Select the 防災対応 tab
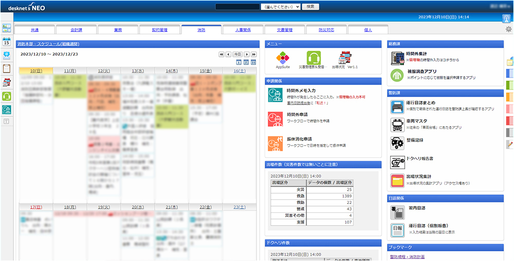The height and width of the screenshot is (261, 514). click(x=326, y=30)
